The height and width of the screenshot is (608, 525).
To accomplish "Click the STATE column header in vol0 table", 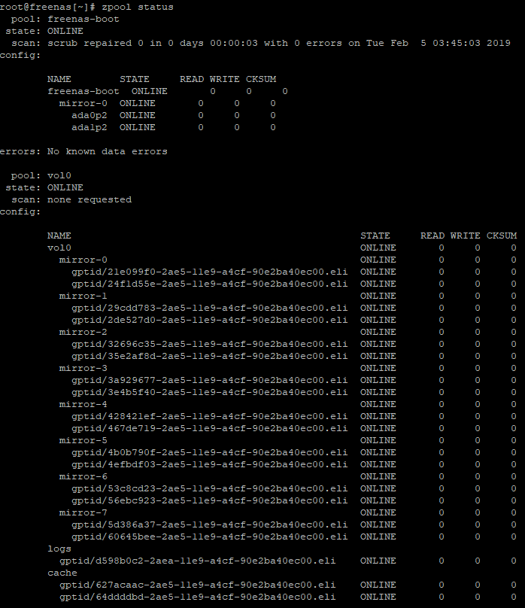I will tap(375, 236).
